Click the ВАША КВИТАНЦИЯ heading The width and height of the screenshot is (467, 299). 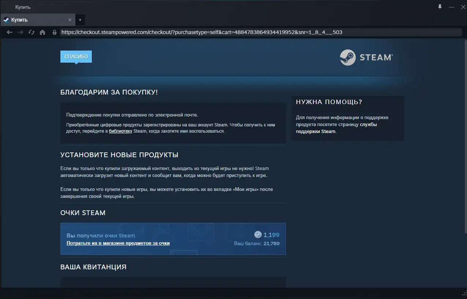(x=93, y=267)
